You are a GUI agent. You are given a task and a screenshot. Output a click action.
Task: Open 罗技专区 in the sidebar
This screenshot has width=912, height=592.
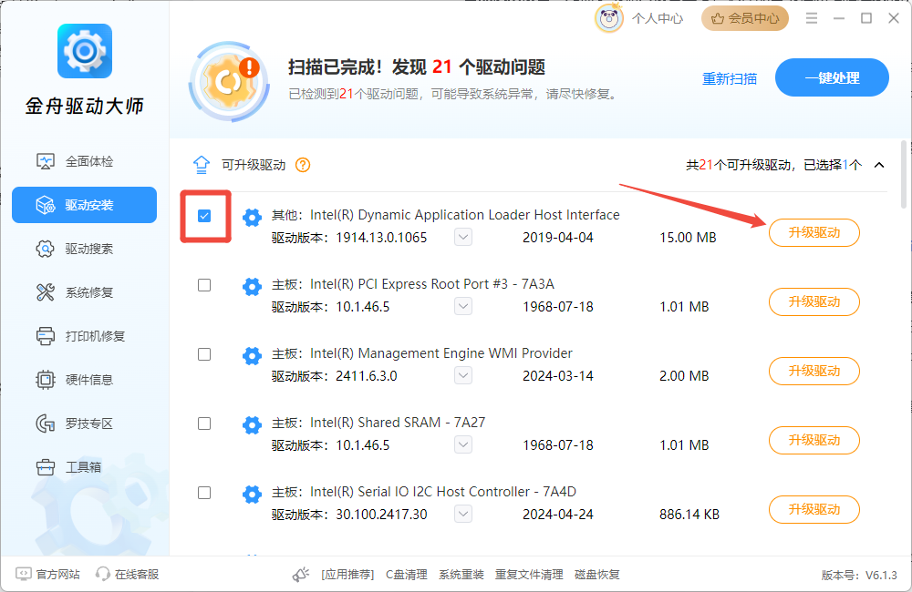coord(84,423)
